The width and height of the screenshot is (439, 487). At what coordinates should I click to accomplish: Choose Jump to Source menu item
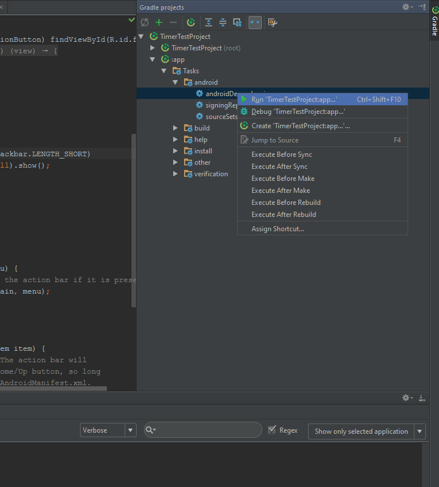click(322, 140)
